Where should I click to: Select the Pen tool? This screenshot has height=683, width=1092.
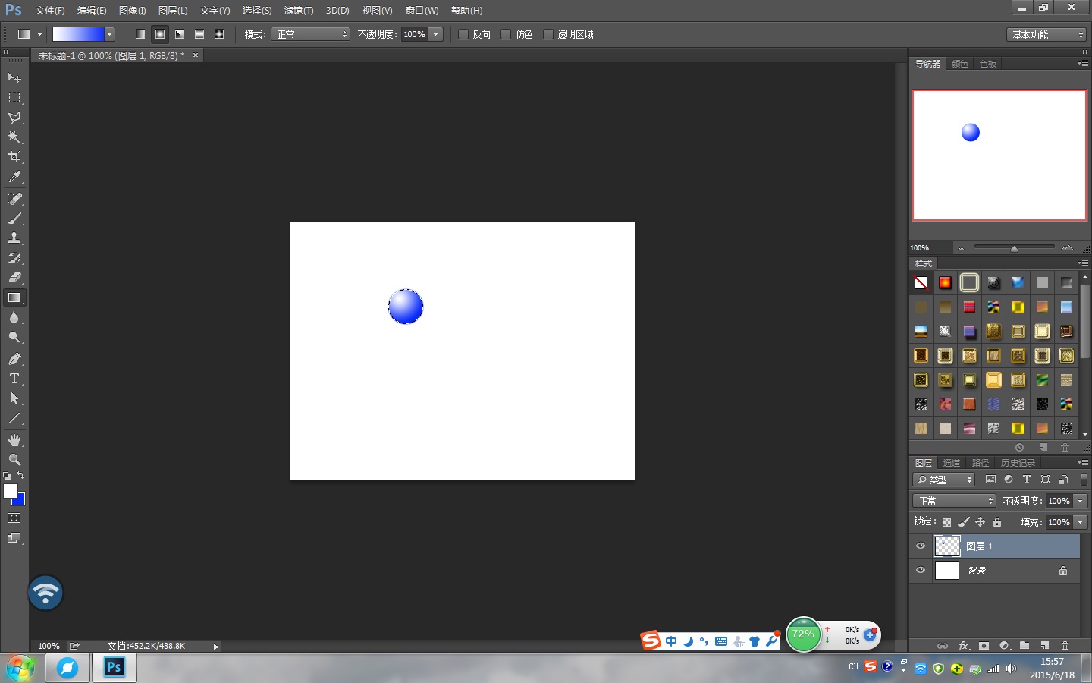pyautogui.click(x=14, y=359)
